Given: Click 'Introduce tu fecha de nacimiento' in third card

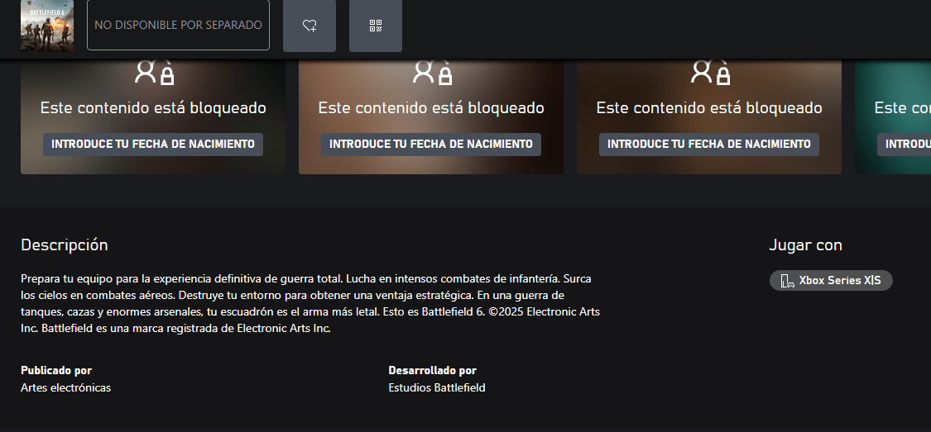Looking at the screenshot, I should coord(709,144).
